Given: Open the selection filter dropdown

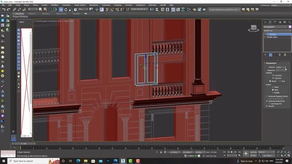Looking at the screenshot, I should (x=33, y=9).
